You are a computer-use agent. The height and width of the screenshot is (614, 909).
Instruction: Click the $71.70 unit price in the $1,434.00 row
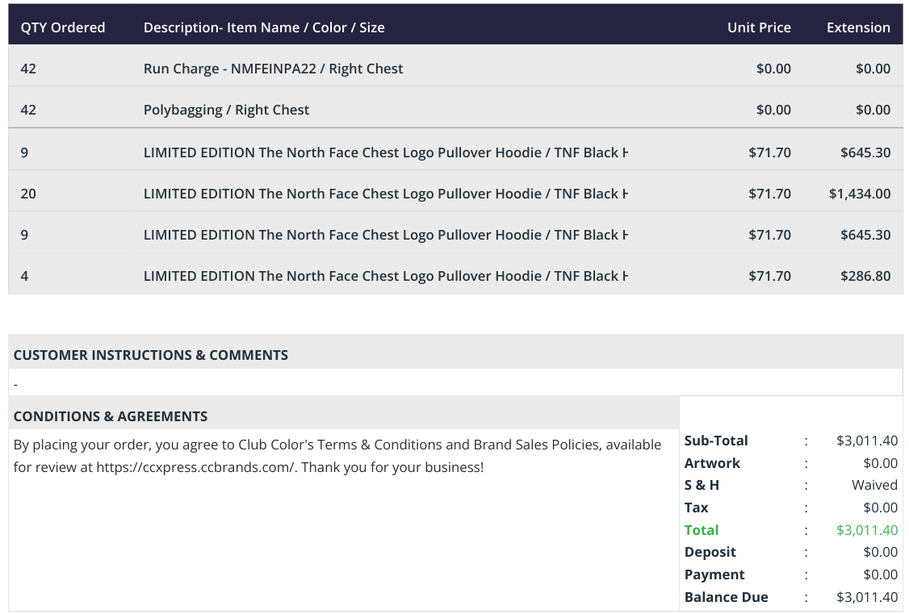coord(769,194)
